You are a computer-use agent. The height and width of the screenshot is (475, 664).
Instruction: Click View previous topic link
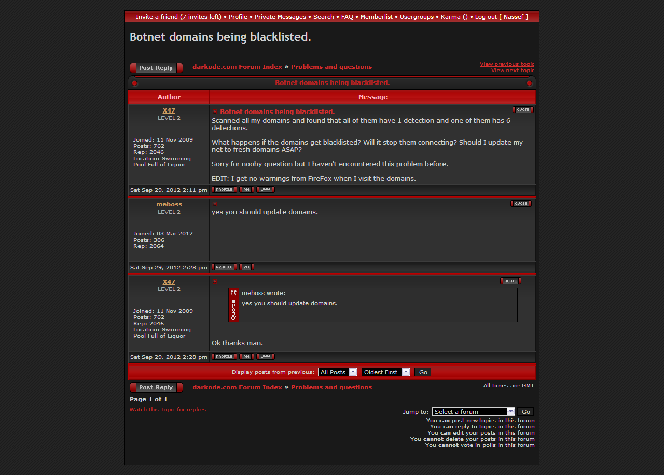pos(507,64)
